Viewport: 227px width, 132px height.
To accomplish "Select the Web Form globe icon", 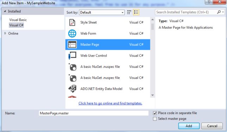I will [72, 33].
